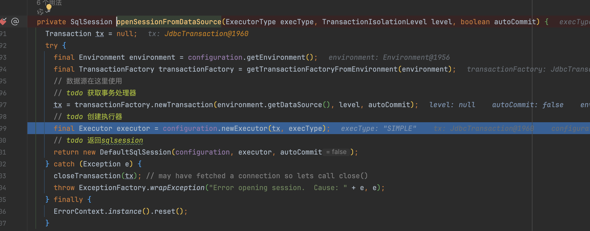This screenshot has width=590, height=231.
Task: Click the 'finally' keyword
Action: point(68,199)
